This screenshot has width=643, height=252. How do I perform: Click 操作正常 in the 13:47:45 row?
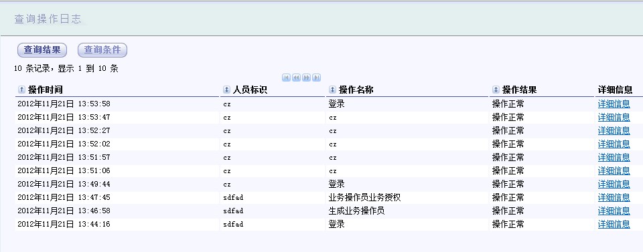coord(508,198)
